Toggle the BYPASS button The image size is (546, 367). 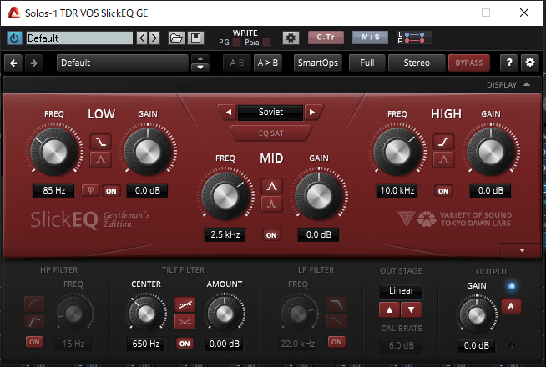(x=469, y=63)
